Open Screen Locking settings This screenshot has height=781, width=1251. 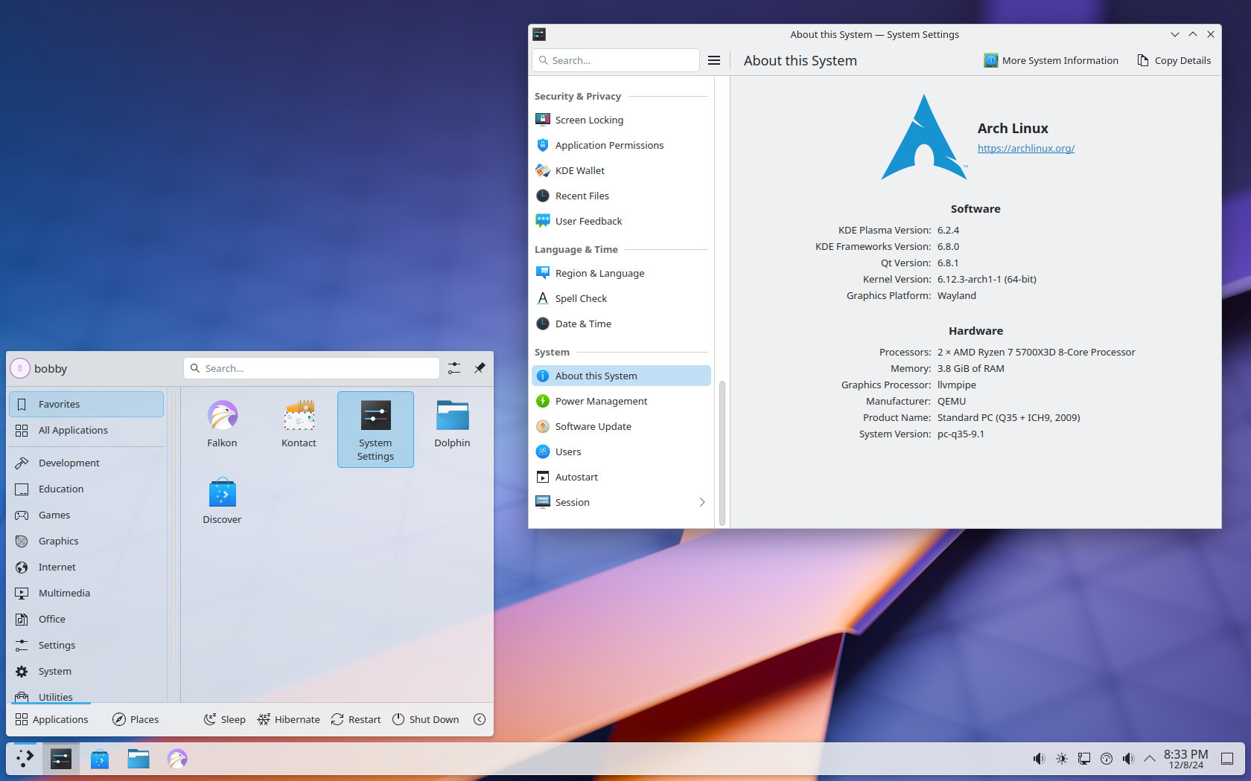(x=621, y=120)
